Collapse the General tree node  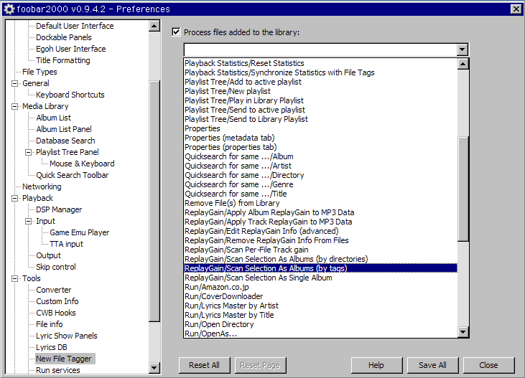[15, 83]
